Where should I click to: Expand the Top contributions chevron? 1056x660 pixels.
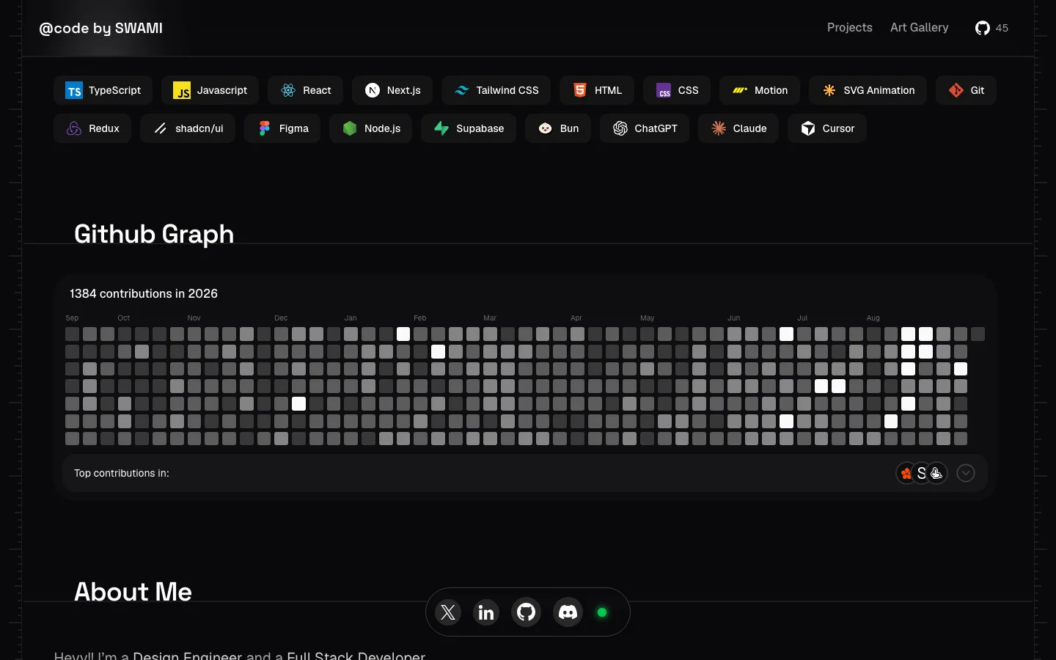click(966, 473)
